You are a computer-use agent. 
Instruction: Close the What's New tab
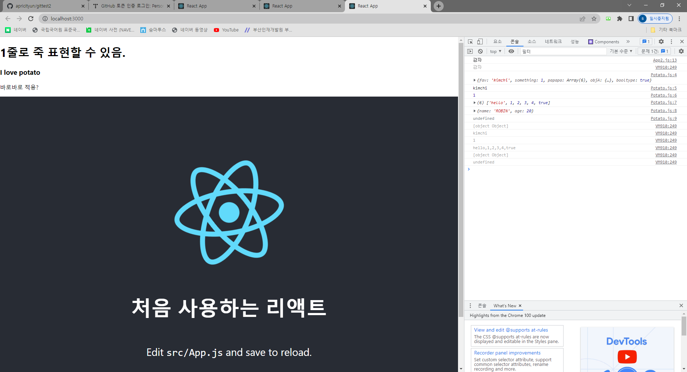(520, 305)
